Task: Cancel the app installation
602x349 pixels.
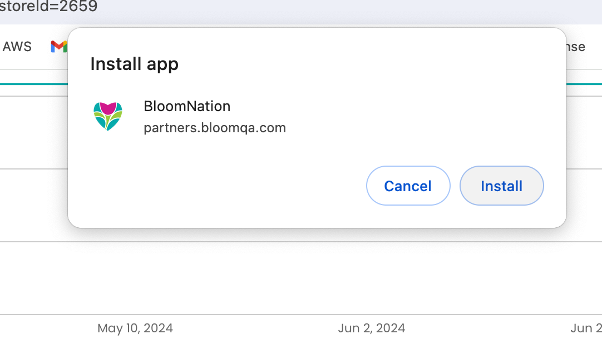Action: tap(408, 186)
